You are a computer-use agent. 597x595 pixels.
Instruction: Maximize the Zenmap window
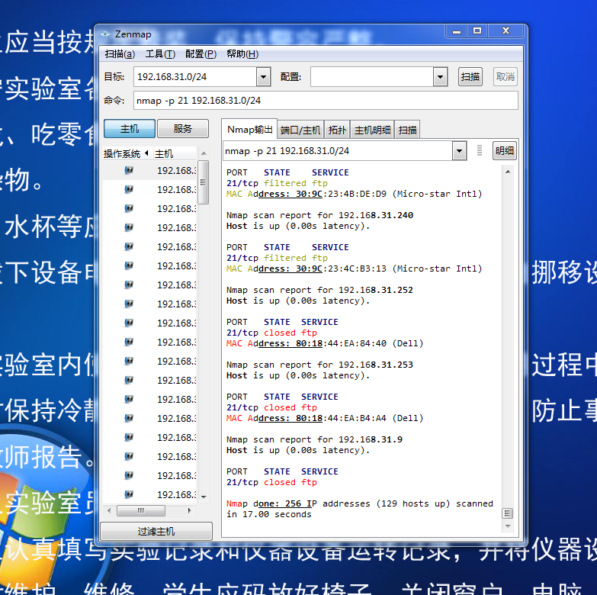(x=477, y=31)
